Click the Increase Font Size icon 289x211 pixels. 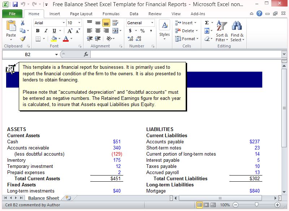point(70,31)
